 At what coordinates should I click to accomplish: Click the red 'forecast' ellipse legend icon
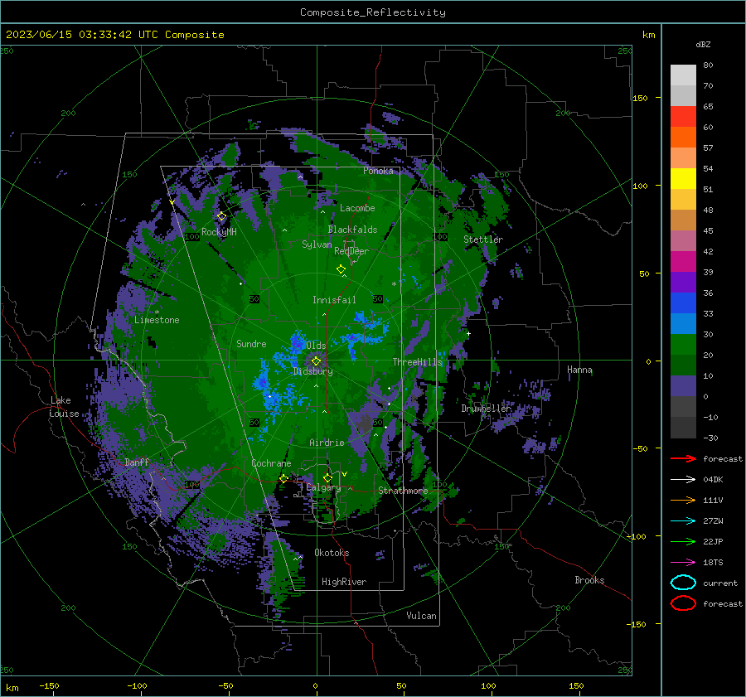click(x=683, y=603)
